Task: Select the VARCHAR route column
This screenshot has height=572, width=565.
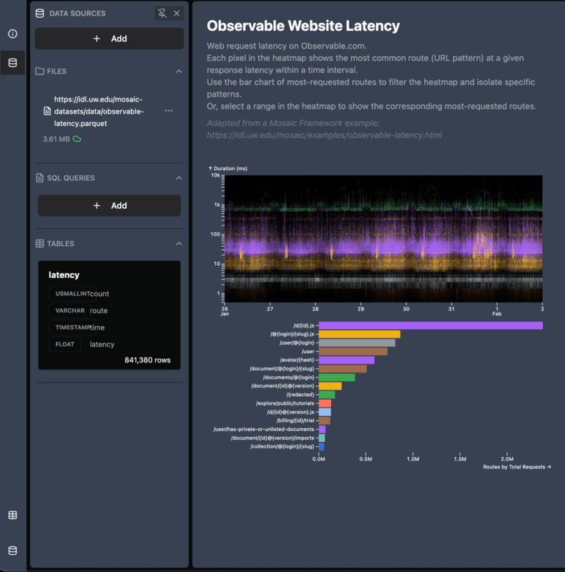Action: click(79, 310)
